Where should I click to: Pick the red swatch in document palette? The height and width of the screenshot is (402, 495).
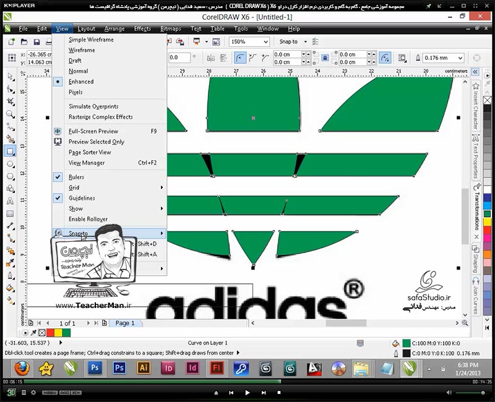[x=50, y=333]
